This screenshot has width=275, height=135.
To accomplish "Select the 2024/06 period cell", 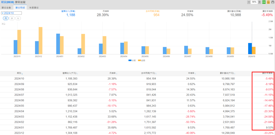I will [x=19, y=101].
